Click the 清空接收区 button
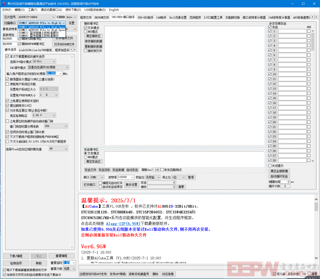 (x=93, y=36)
